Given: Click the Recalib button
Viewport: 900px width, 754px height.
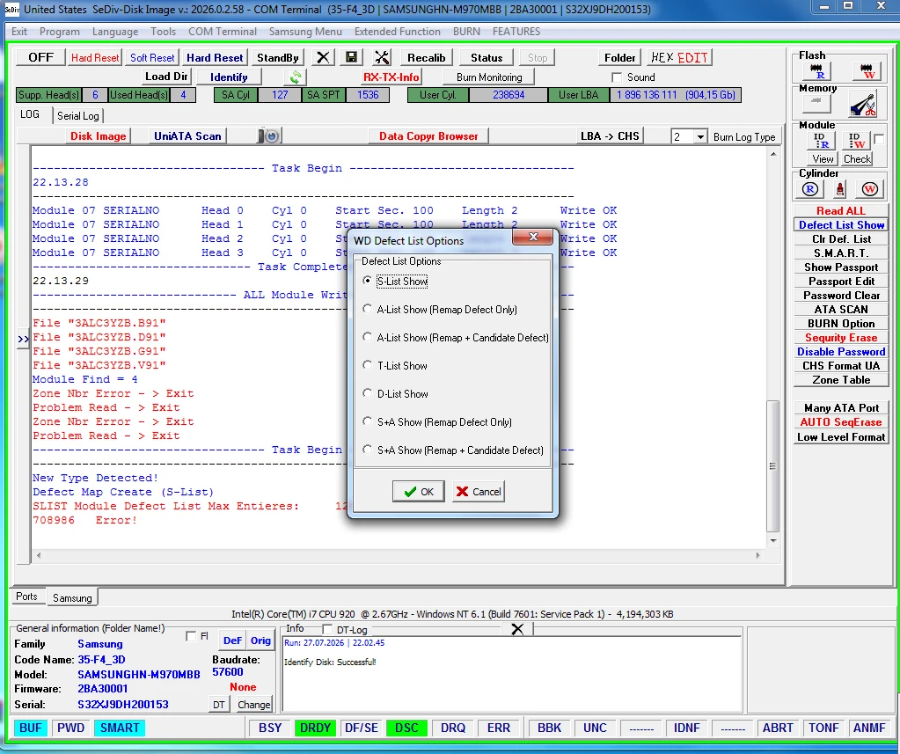Looking at the screenshot, I should (x=426, y=57).
